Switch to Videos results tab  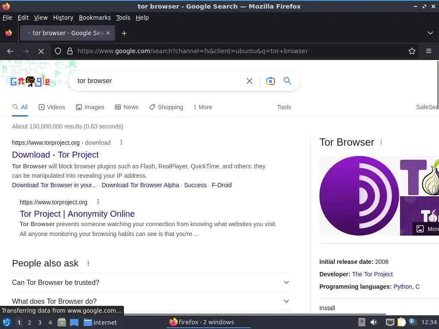click(x=52, y=107)
